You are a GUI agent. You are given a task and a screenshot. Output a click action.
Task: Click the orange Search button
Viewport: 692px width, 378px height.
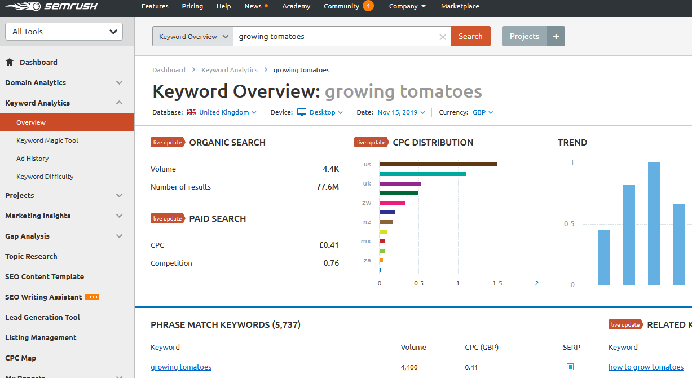470,36
